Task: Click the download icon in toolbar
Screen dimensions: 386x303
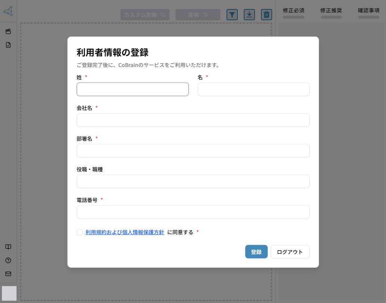Action: click(x=249, y=15)
